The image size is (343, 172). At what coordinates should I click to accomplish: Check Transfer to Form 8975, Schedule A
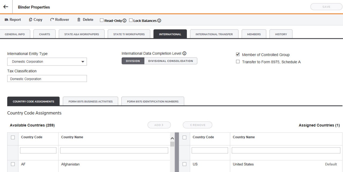(x=238, y=62)
